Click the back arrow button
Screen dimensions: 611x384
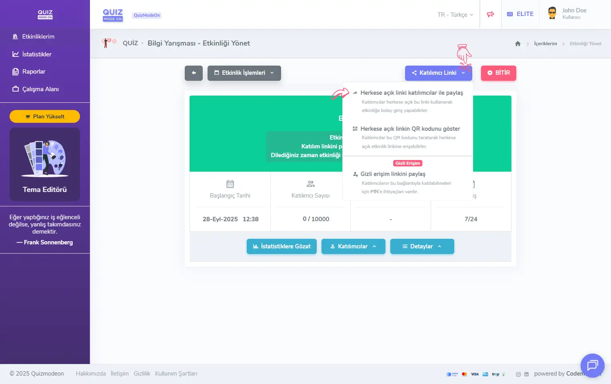tap(194, 73)
